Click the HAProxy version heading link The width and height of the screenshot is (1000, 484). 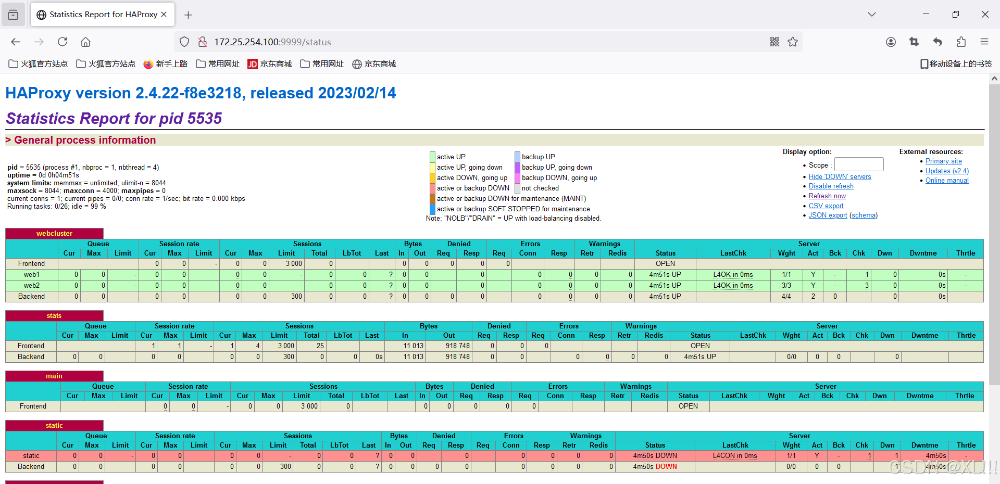pyautogui.click(x=201, y=93)
